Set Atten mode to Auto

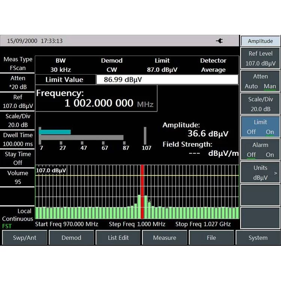[251, 86]
